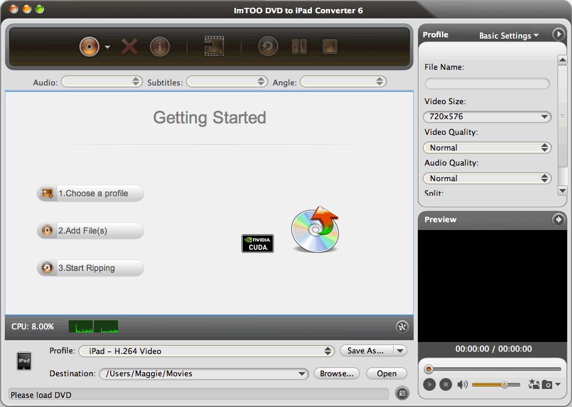This screenshot has width=572, height=407.
Task: Click the CPU: 8.00% text
Action: [x=33, y=326]
